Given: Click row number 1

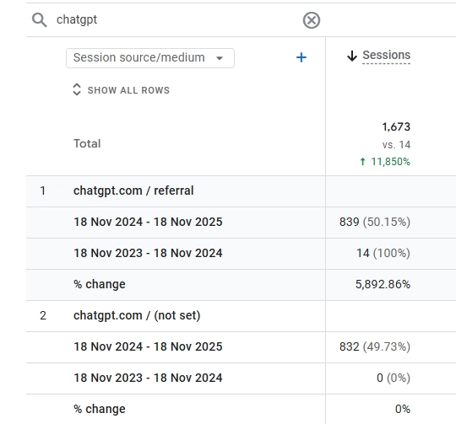Looking at the screenshot, I should click(x=42, y=191).
